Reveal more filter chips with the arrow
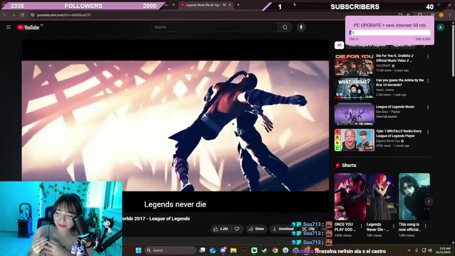 tap(424, 46)
